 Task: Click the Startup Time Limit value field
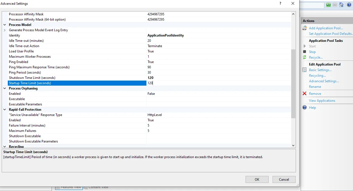click(x=219, y=83)
